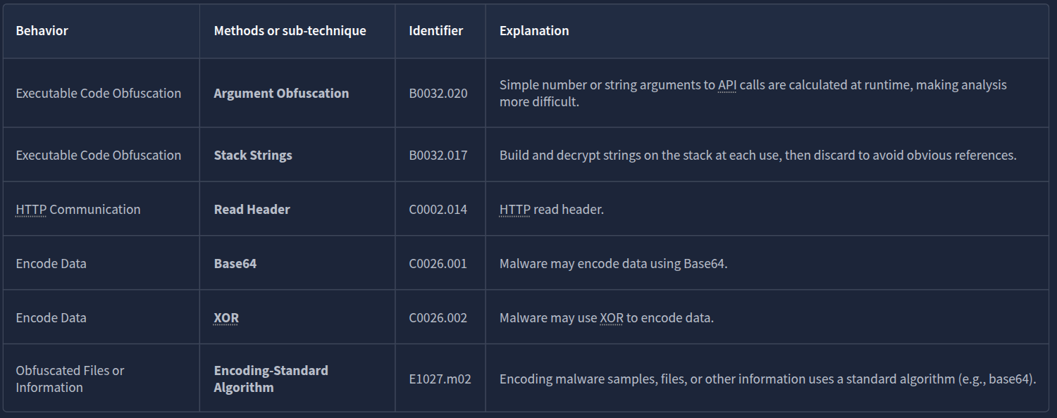The height and width of the screenshot is (418, 1057).
Task: Click the Explanation column header
Action: pyautogui.click(x=534, y=31)
